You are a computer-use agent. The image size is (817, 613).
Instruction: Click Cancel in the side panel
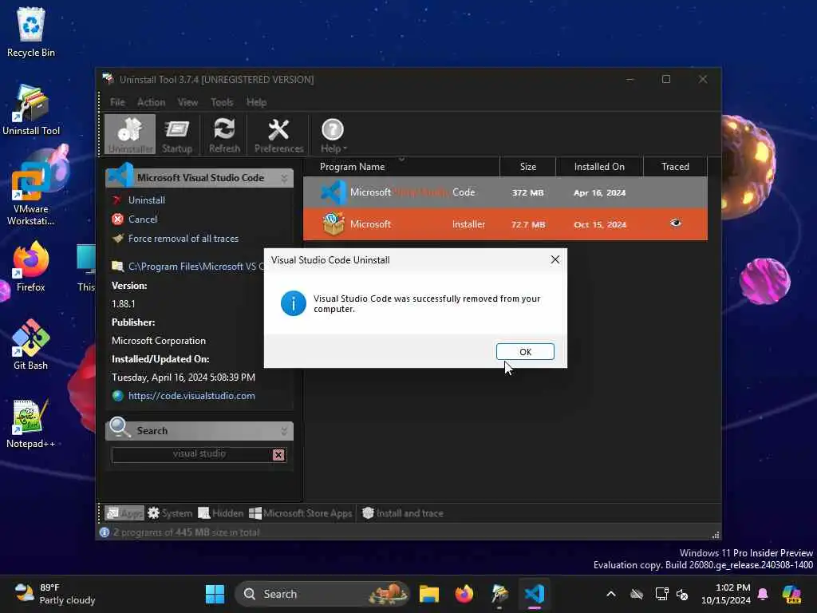tap(142, 219)
